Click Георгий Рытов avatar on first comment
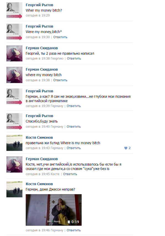165x236 pixels. click(x=14, y=10)
